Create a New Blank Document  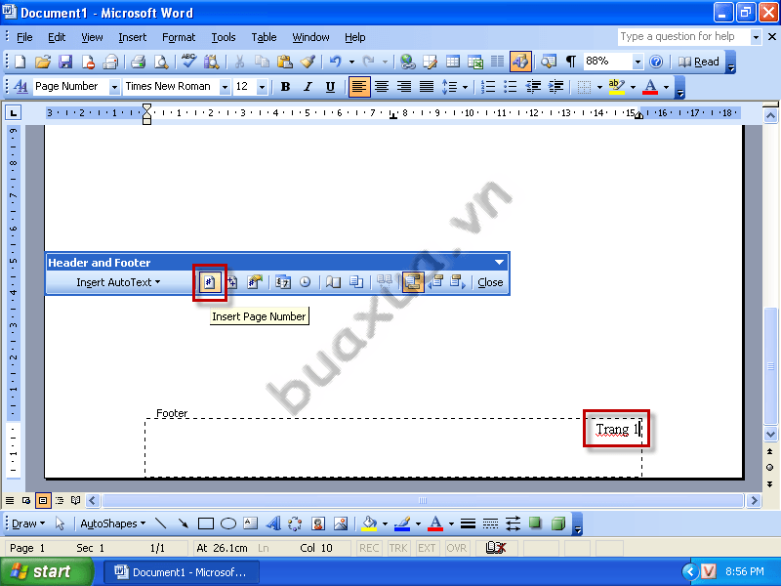(20, 62)
